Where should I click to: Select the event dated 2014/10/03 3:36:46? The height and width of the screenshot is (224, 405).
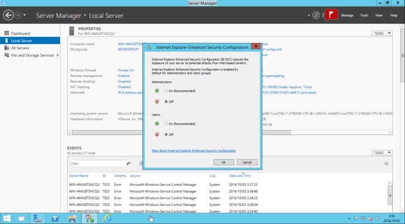click(x=163, y=192)
